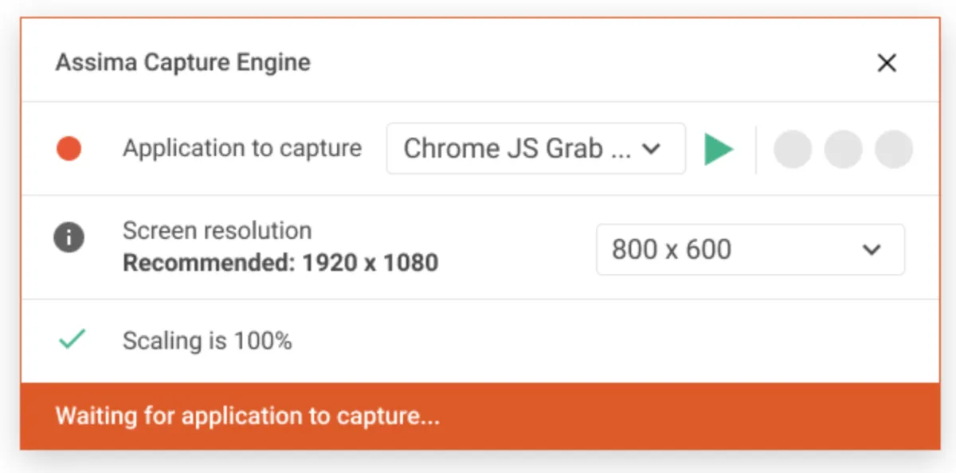The height and width of the screenshot is (473, 956).
Task: Click the first gray circle button
Action: tap(793, 149)
